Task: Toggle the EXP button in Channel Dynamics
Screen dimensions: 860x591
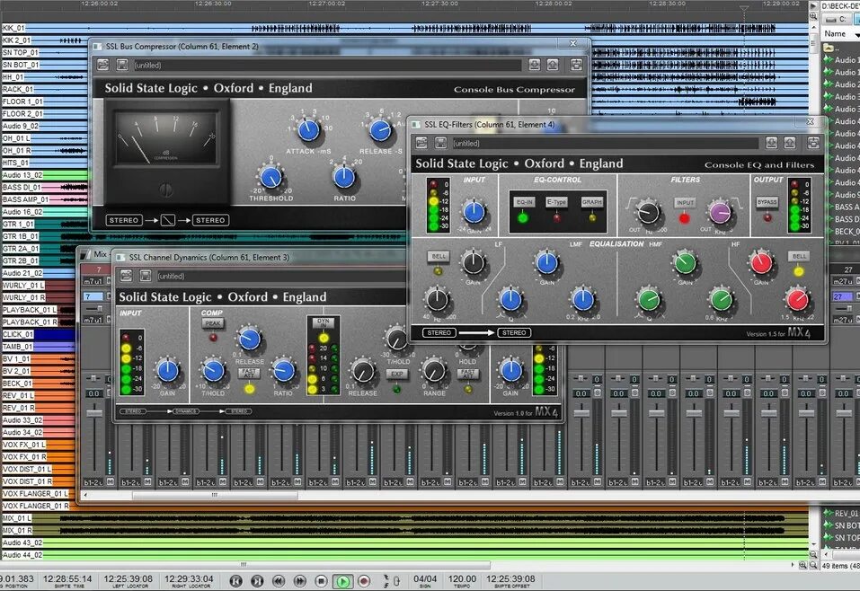Action: (396, 374)
